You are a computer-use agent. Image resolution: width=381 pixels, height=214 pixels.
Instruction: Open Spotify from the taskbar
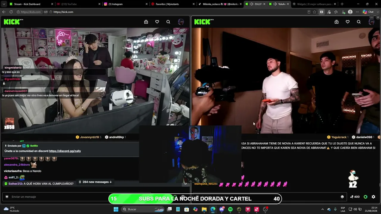pos(230,209)
